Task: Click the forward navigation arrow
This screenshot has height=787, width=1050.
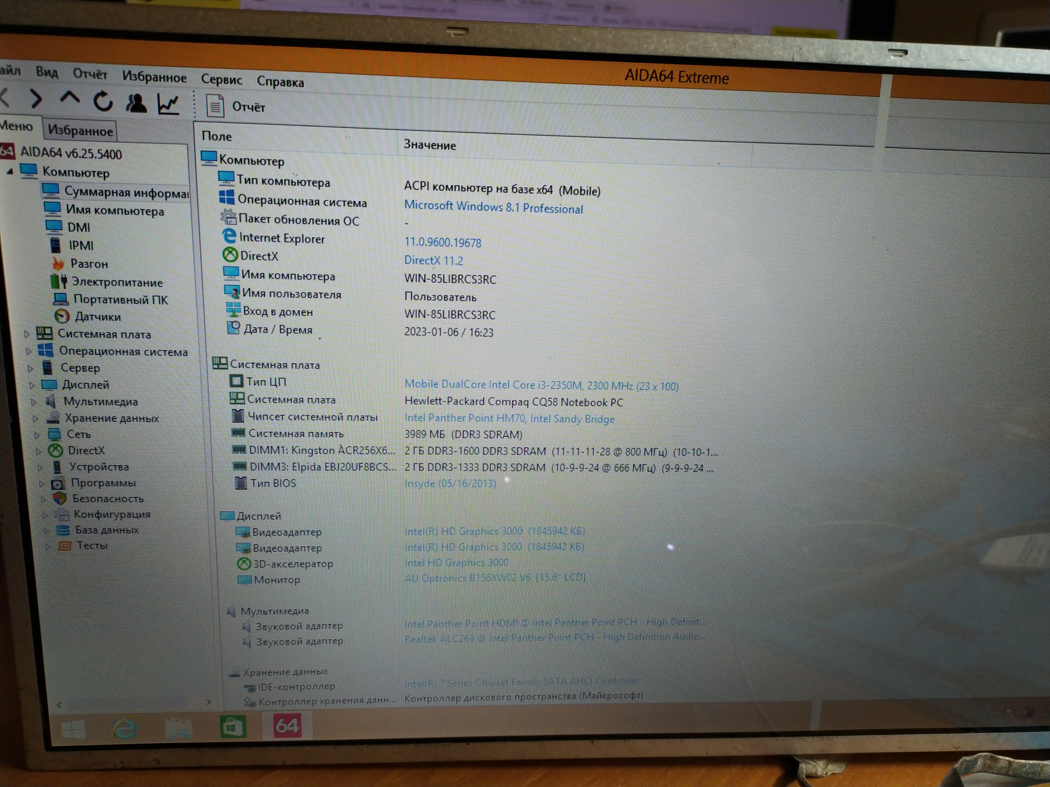Action: 36,99
